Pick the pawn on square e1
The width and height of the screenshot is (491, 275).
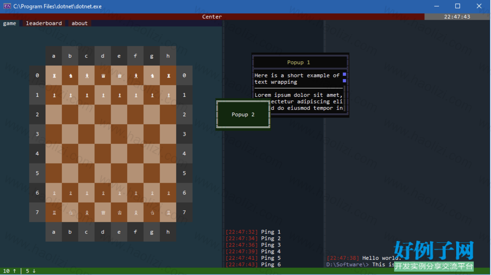[119, 95]
